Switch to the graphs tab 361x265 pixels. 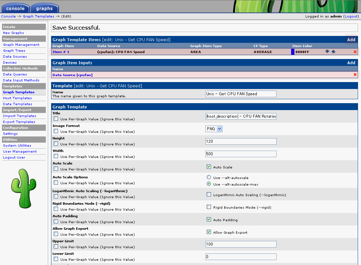click(45, 9)
